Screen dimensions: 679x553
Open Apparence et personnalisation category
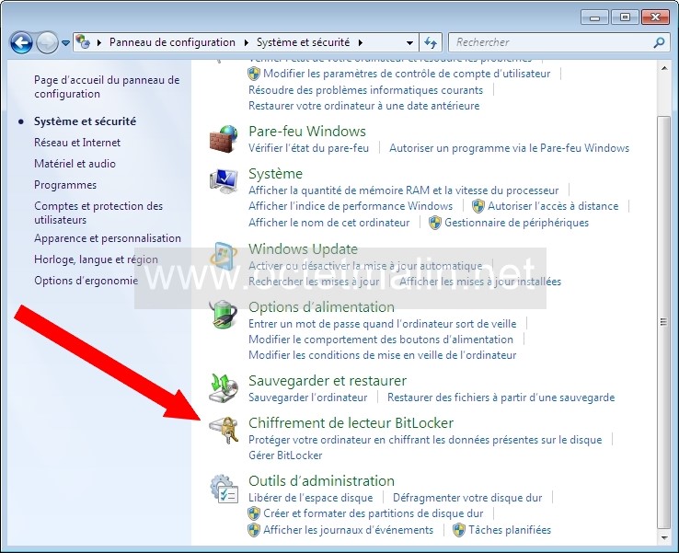tap(108, 238)
